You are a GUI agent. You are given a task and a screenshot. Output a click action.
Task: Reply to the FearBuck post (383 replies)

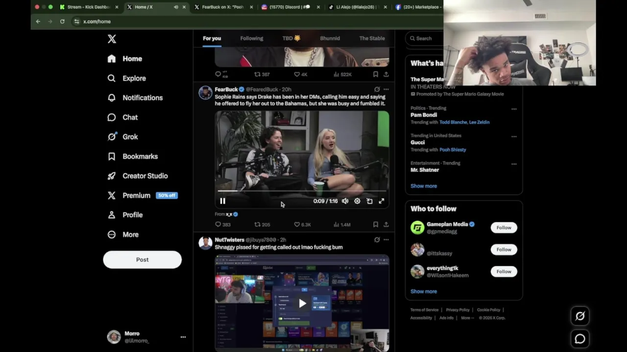click(223, 224)
